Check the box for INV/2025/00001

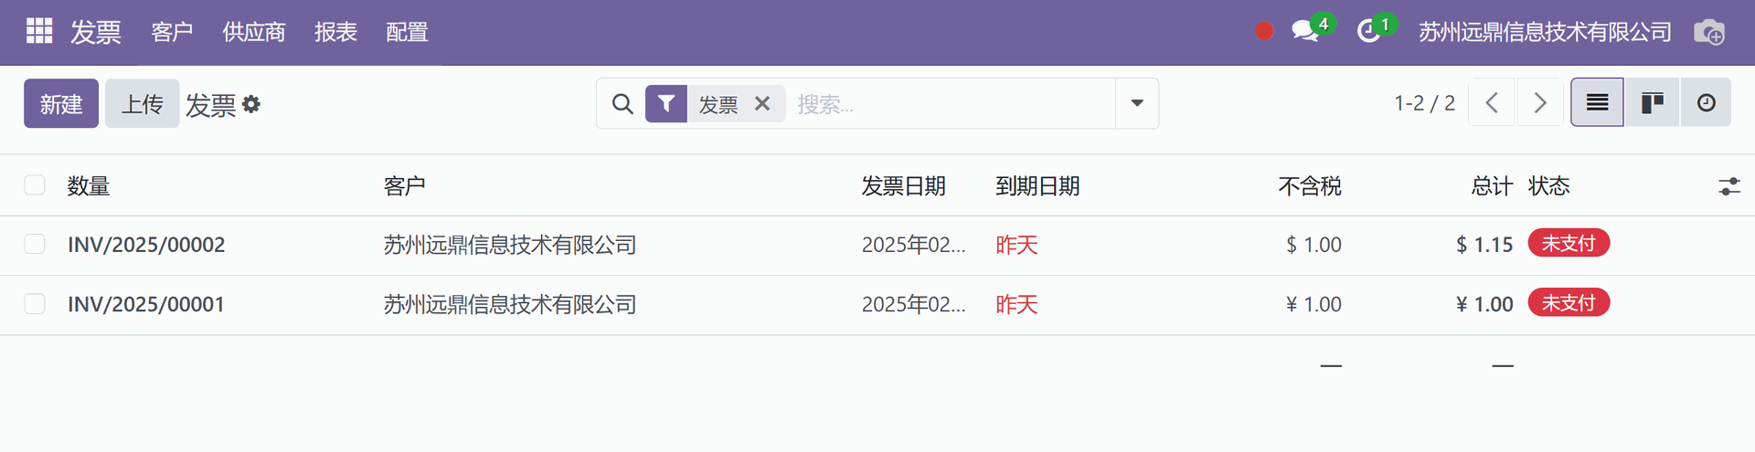[x=35, y=303]
